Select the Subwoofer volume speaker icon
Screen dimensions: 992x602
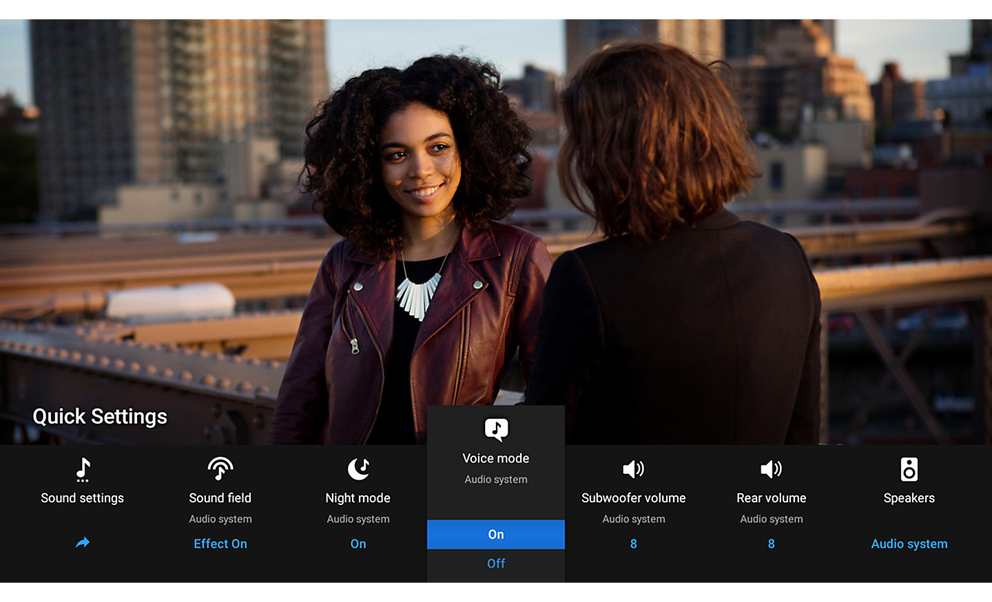click(x=633, y=469)
